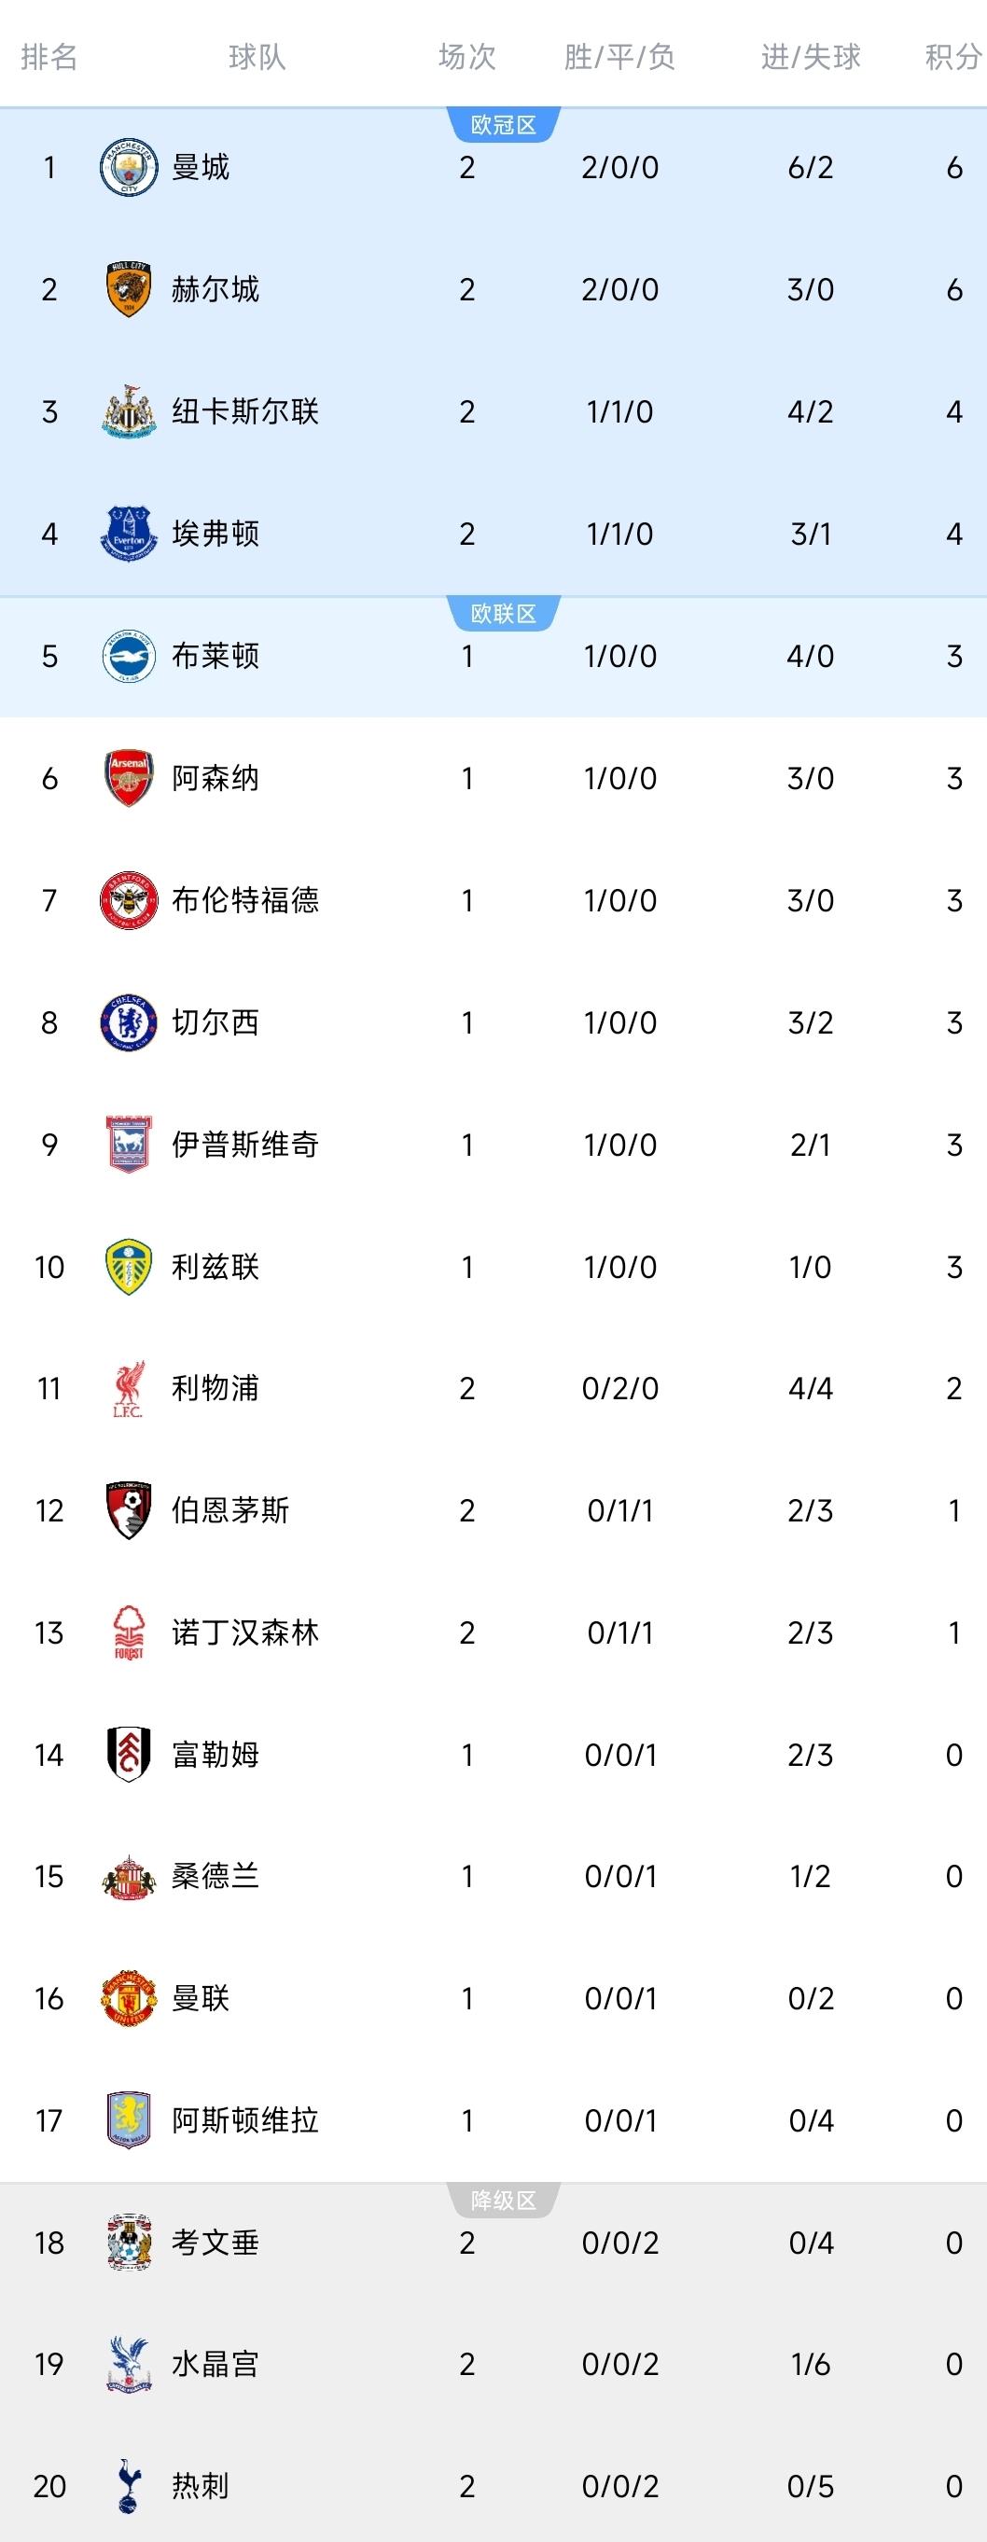The height and width of the screenshot is (2542, 987).
Task: Click the 积分 column header
Action: click(x=952, y=57)
